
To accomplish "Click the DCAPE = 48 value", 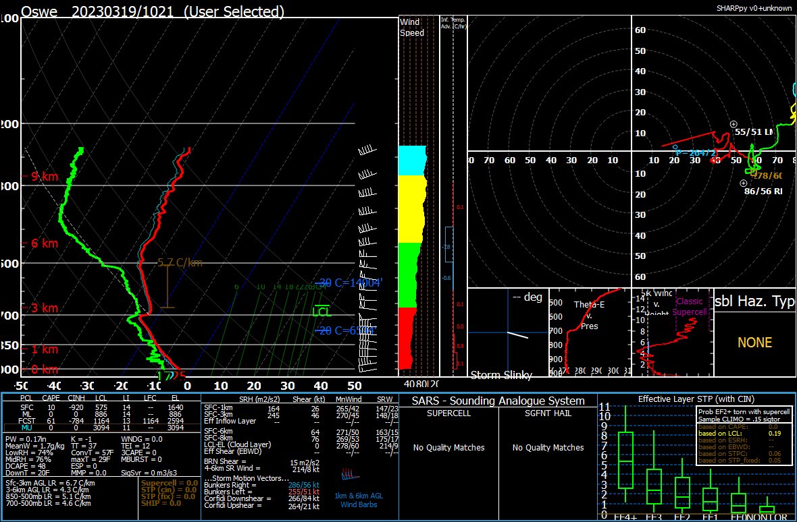I will [25, 466].
